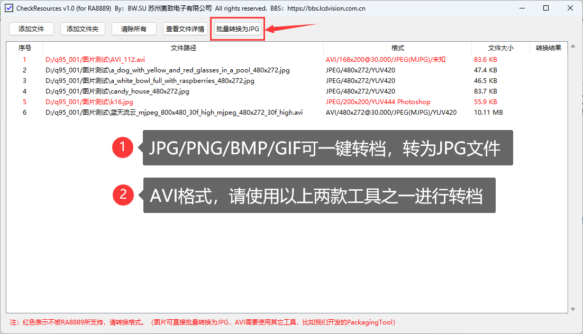Click the scrollbar down arrow

pos(572,309)
